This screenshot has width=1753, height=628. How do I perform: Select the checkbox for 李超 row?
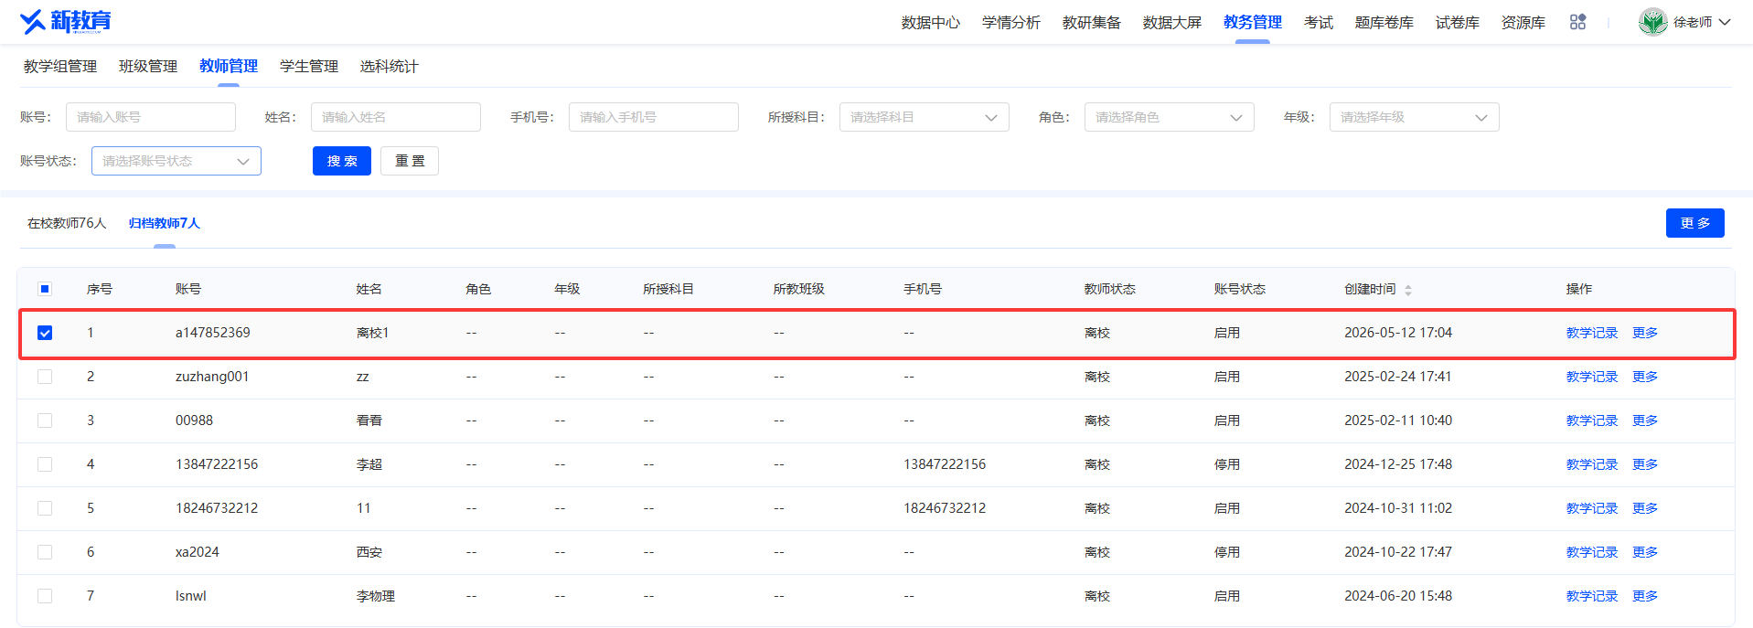[x=45, y=464]
